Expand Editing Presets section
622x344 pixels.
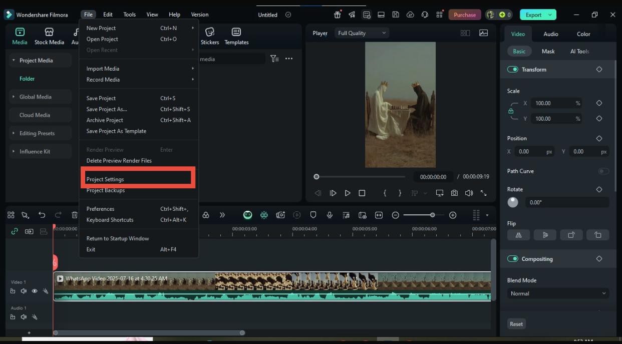[14, 133]
